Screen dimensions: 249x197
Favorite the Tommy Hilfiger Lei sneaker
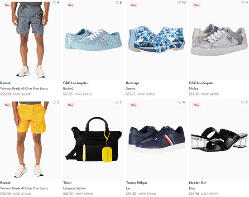180,102
